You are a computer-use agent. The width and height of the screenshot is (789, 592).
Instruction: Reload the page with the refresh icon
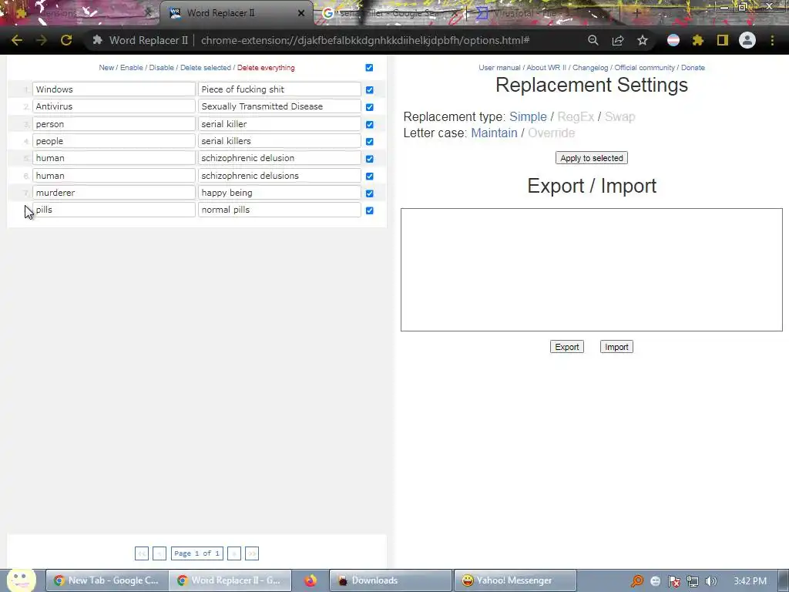click(66, 40)
